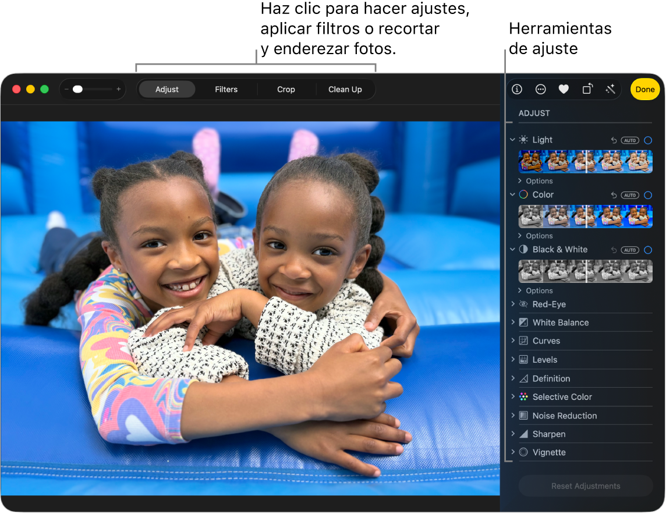Collapse the Light section chevron
The height and width of the screenshot is (514, 666).
point(512,140)
